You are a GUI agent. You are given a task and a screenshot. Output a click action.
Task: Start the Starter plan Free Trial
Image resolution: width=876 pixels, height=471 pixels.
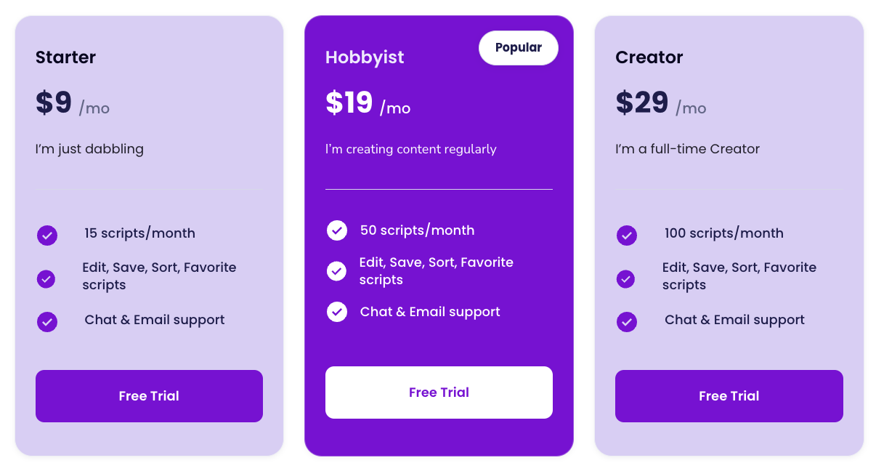coord(149,396)
